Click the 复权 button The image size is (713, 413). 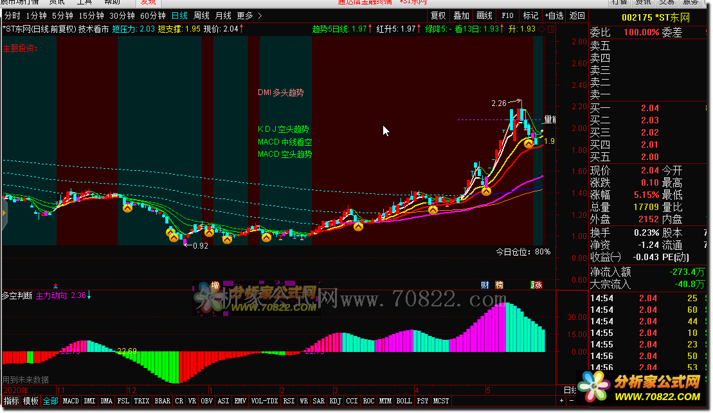pyautogui.click(x=438, y=16)
